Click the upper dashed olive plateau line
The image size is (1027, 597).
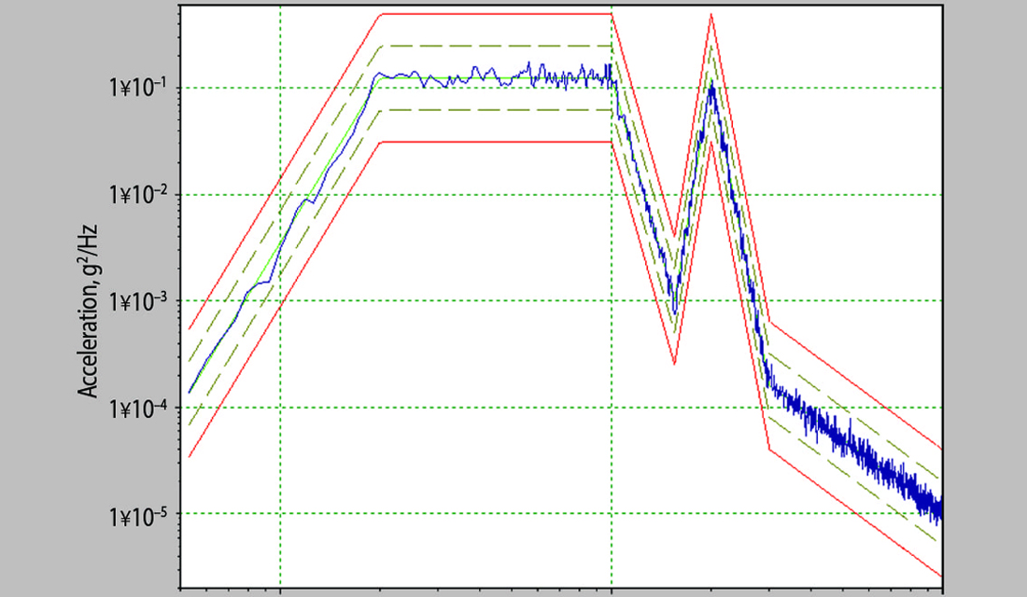pyautogui.click(x=495, y=46)
